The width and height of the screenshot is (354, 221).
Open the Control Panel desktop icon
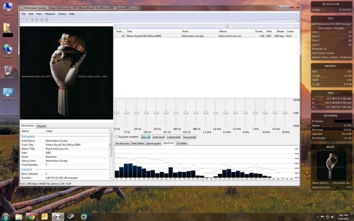tap(8, 94)
